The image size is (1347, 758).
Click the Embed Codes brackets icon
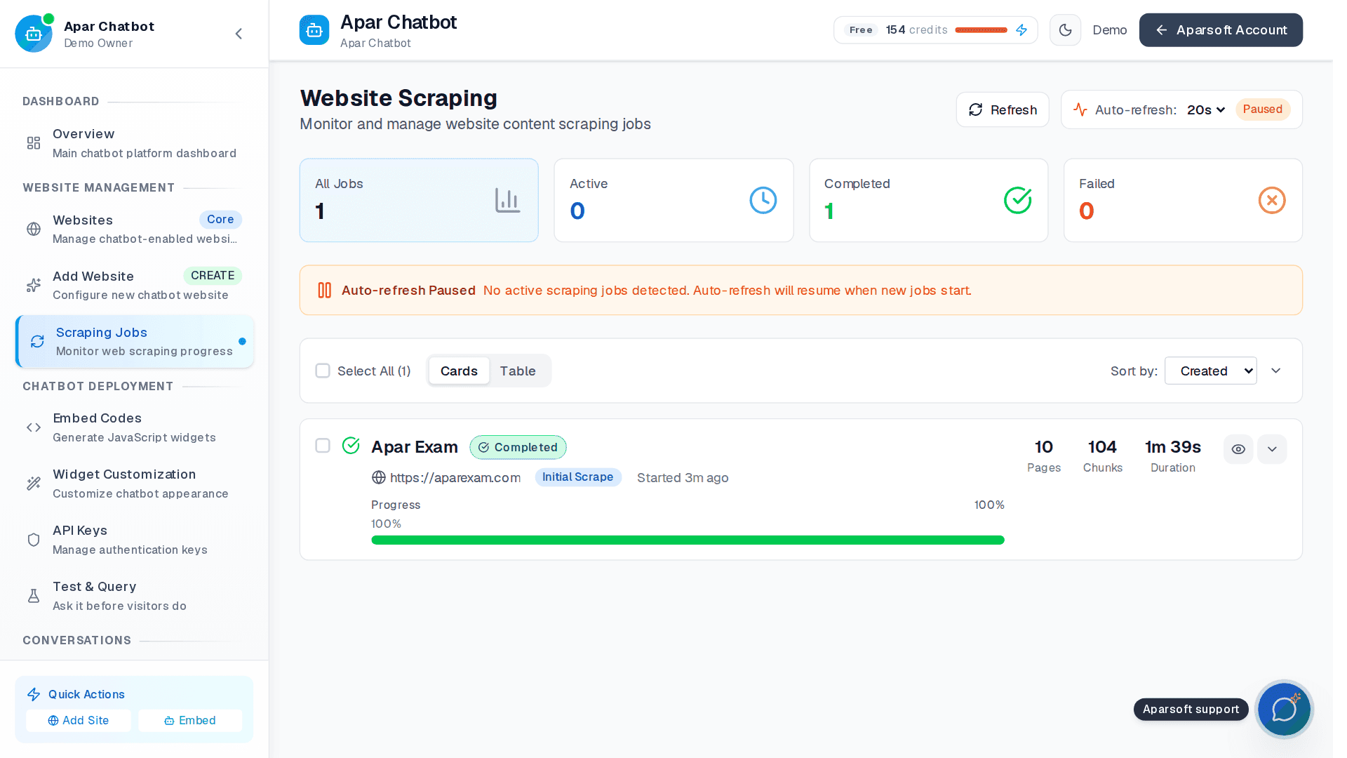pos(34,427)
